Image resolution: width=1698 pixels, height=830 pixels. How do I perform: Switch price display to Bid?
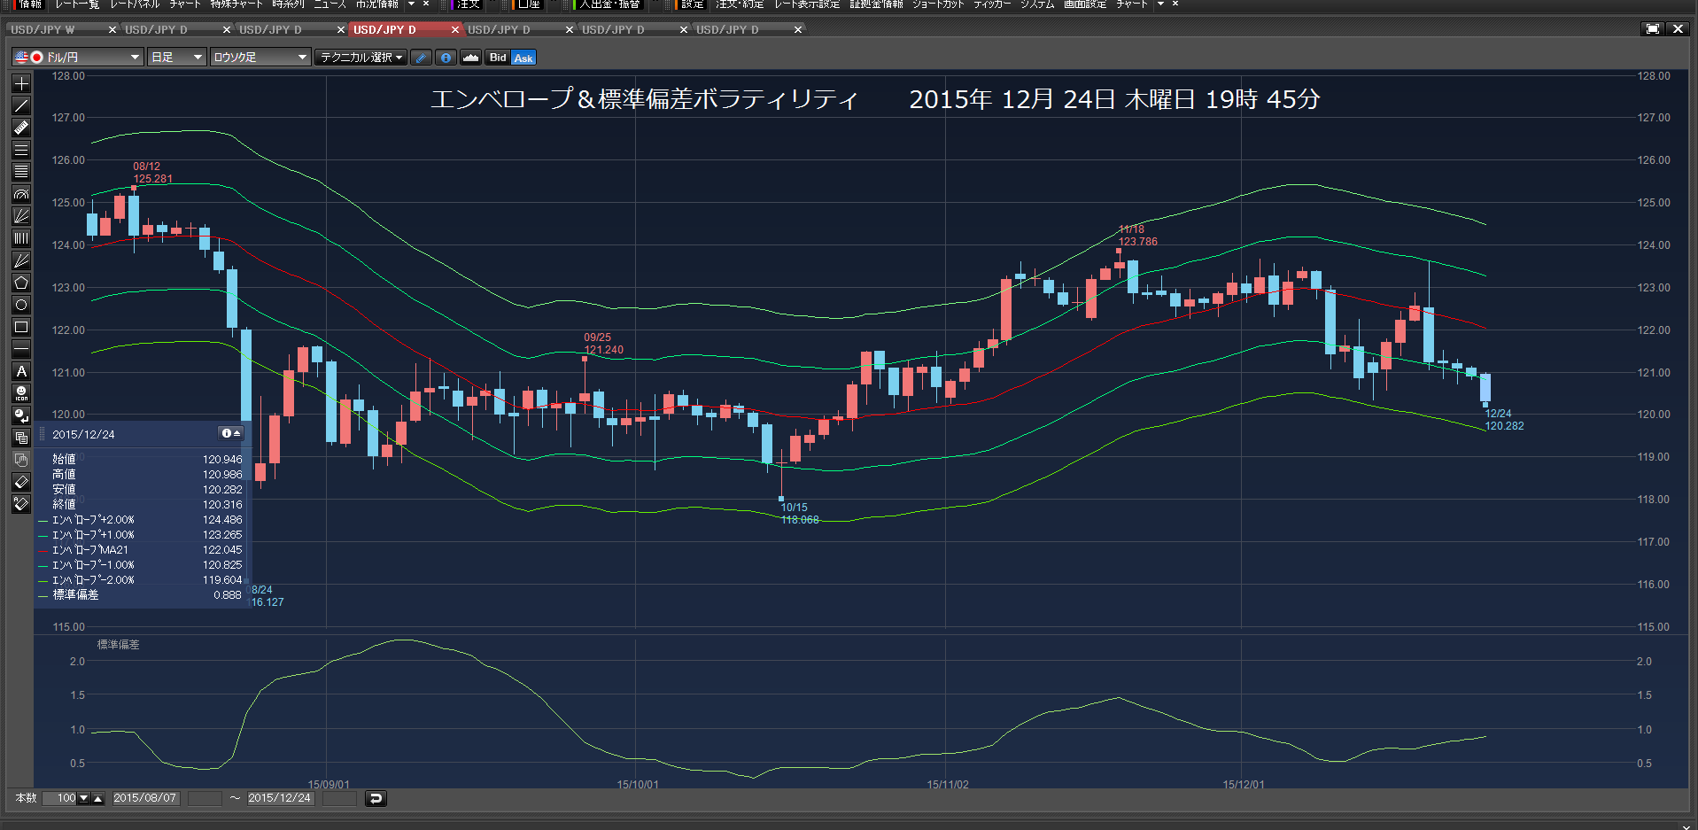[x=498, y=58]
